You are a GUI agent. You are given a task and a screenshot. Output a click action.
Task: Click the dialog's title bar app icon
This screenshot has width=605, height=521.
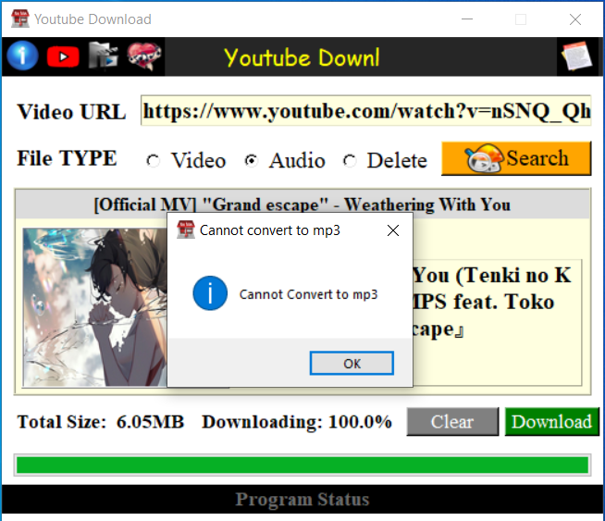click(186, 229)
